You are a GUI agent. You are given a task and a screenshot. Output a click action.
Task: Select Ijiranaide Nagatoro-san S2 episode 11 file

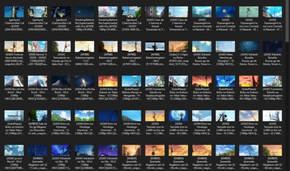coord(38,151)
